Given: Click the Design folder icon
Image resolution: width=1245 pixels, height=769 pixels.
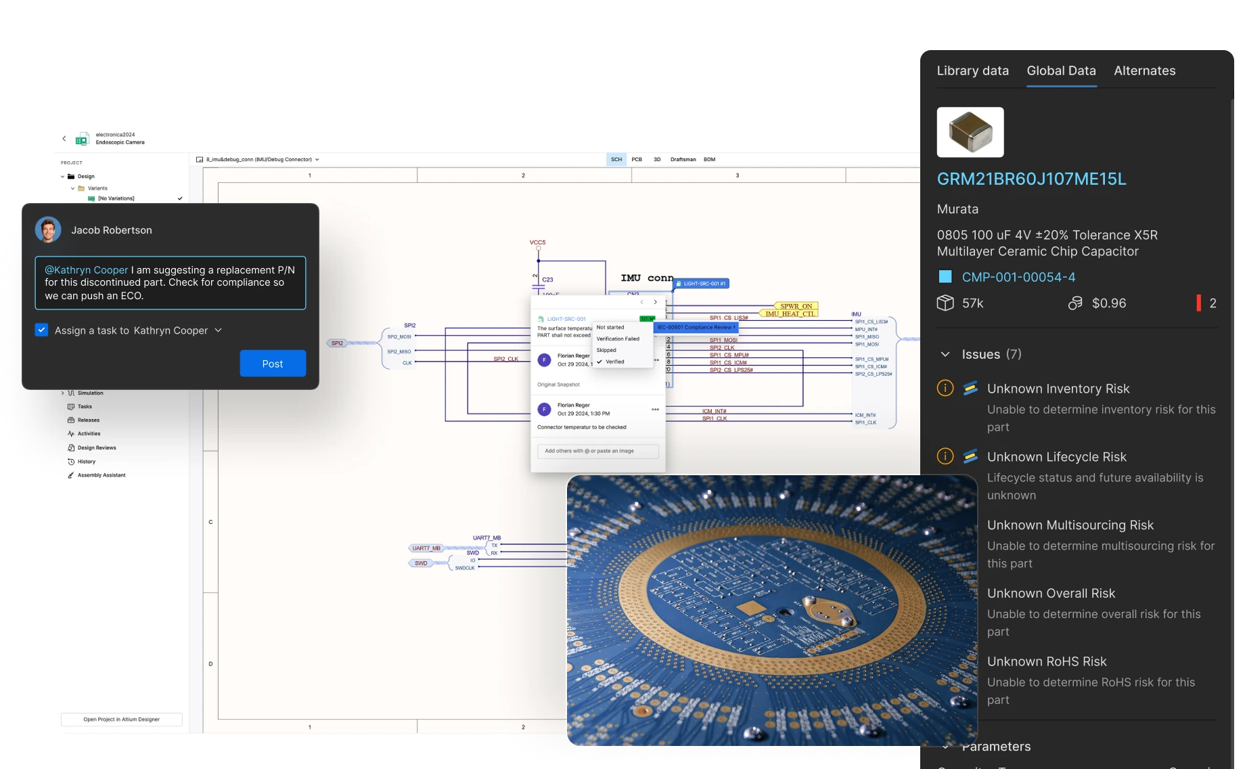Looking at the screenshot, I should 71,176.
